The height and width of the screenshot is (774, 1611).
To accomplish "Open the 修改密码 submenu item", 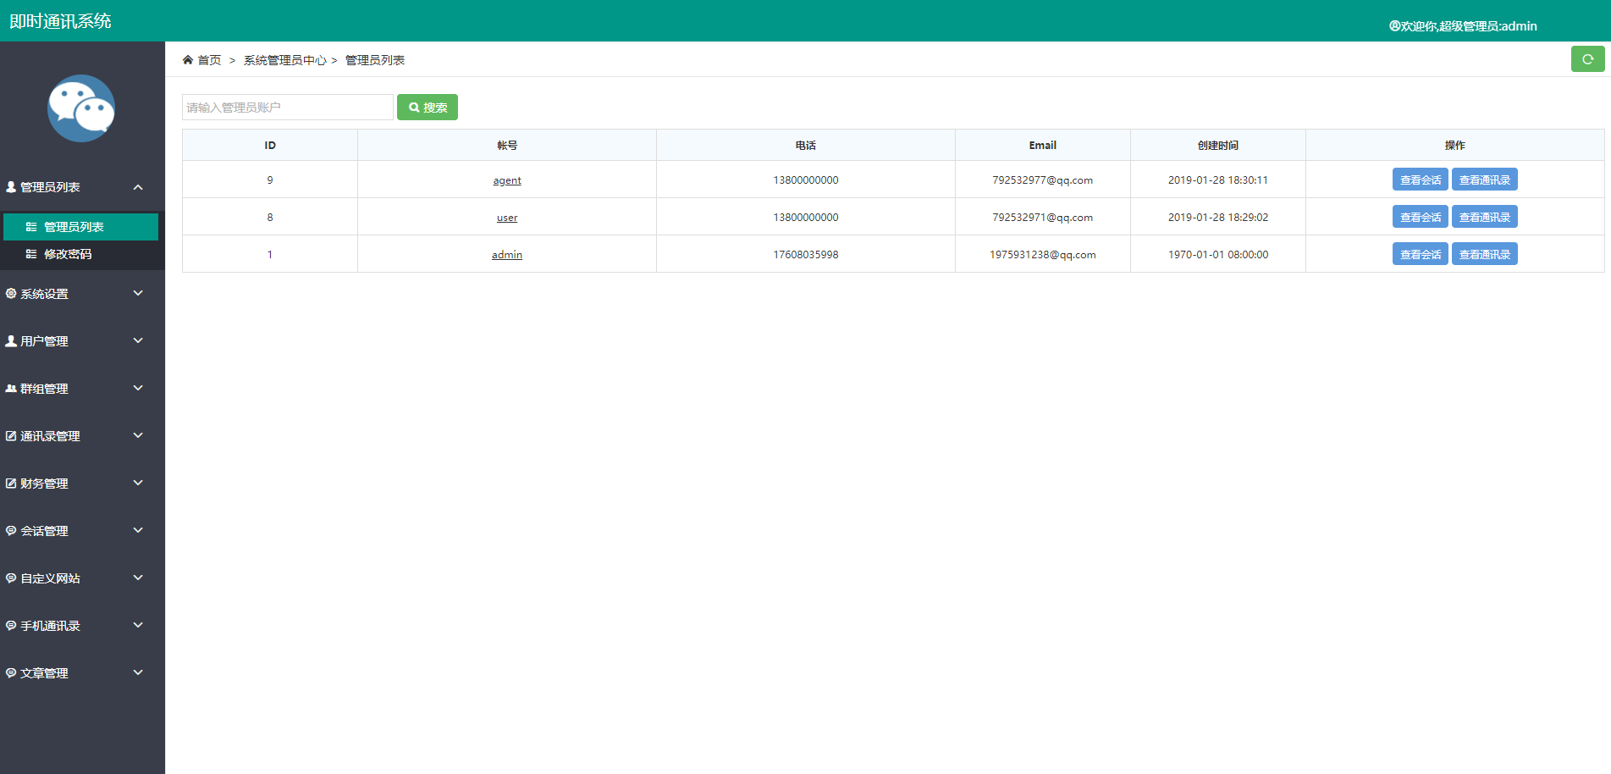I will [x=81, y=254].
